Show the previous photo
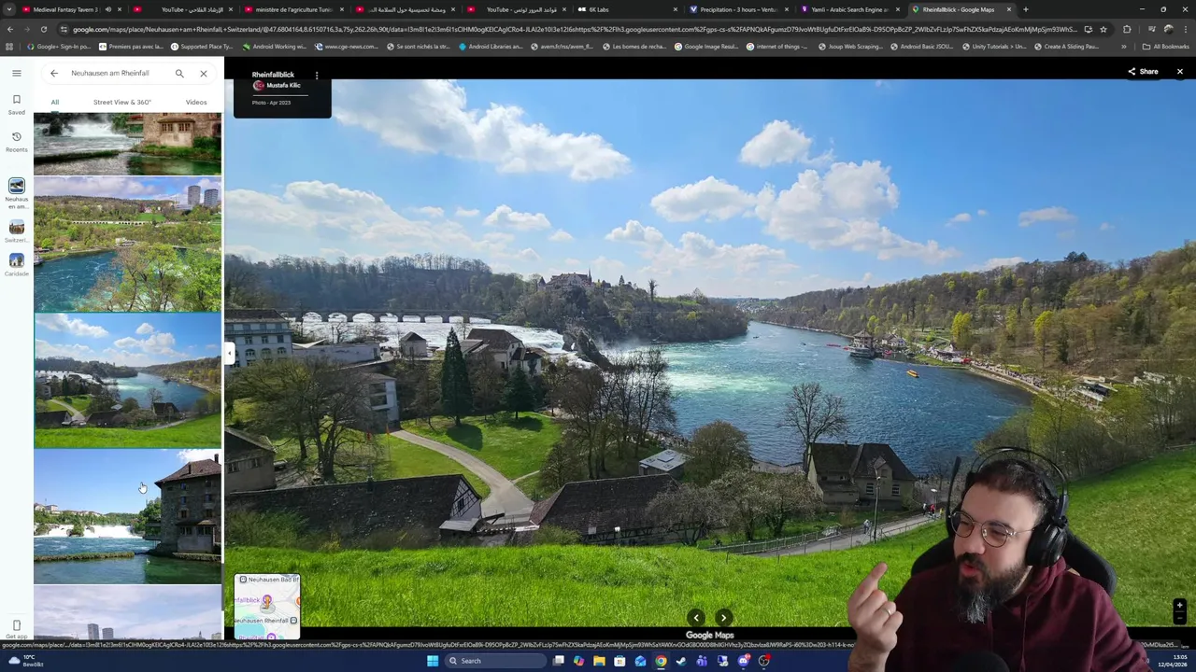1196x672 pixels. 696,618
